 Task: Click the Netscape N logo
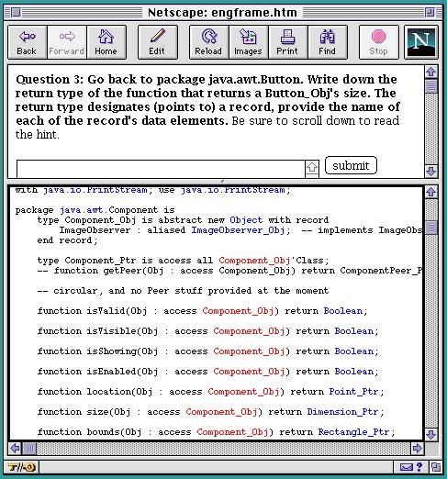(x=421, y=42)
